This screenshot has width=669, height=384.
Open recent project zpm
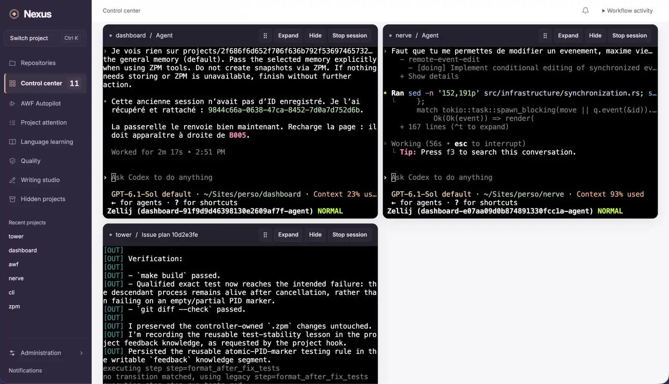coord(14,306)
